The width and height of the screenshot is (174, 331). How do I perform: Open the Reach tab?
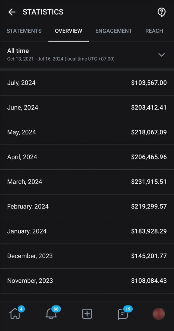coord(154,31)
